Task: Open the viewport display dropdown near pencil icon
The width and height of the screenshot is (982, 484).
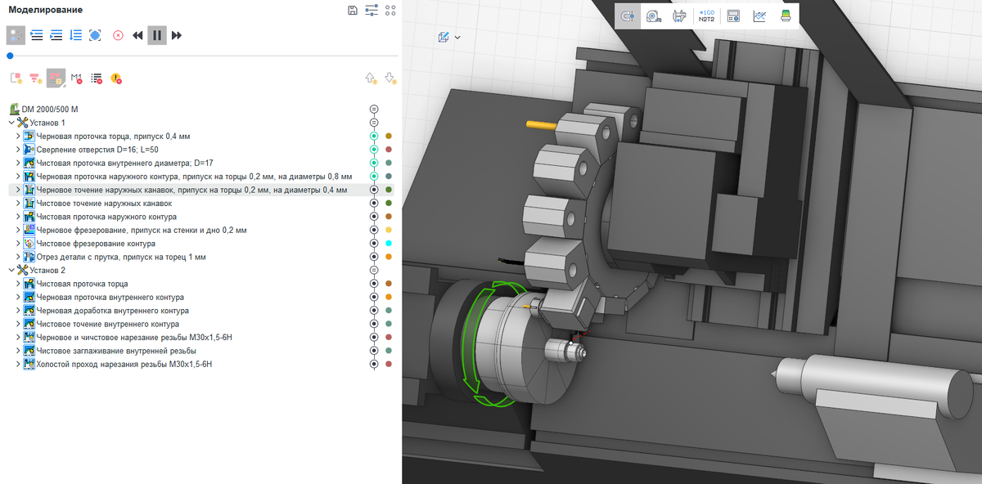Action: pos(457,37)
